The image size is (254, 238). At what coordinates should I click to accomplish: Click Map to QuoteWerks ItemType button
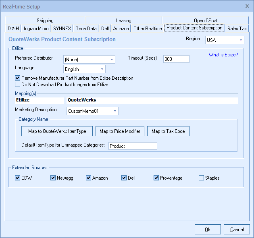point(57,131)
